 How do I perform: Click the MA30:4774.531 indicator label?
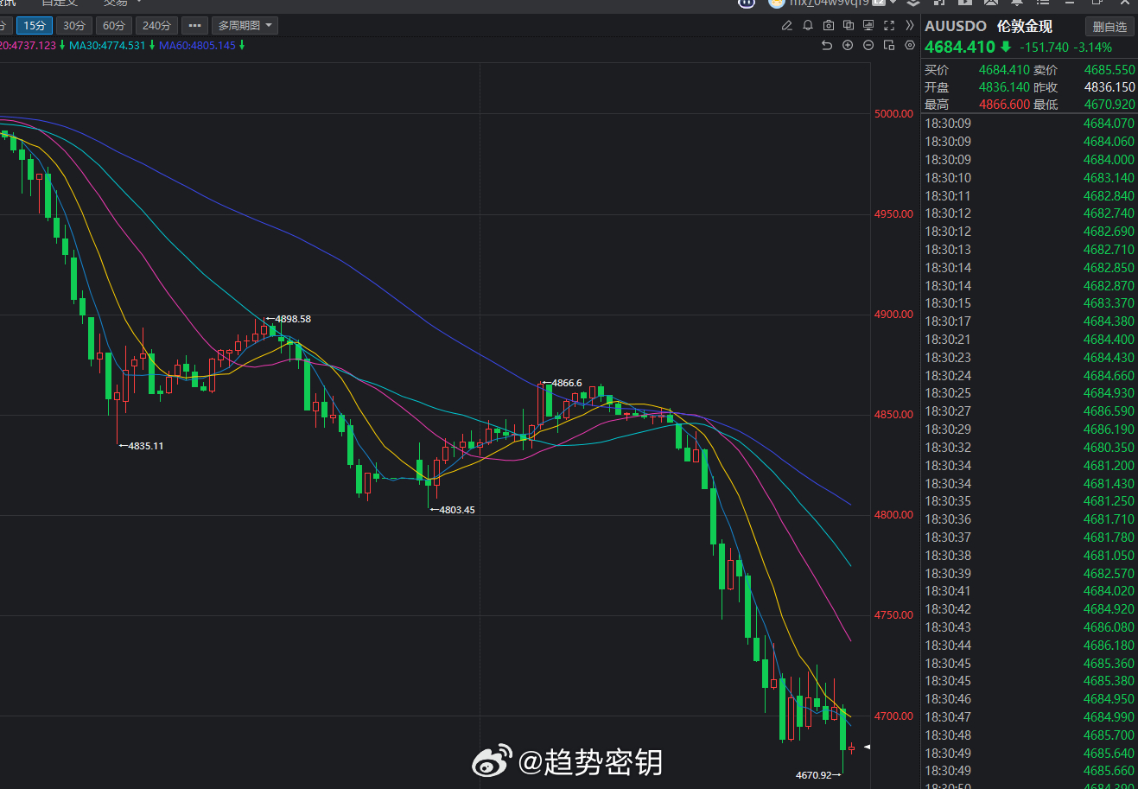107,46
